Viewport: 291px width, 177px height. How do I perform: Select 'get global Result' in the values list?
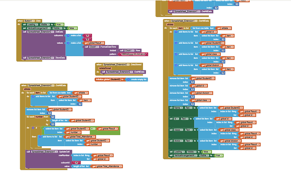[x=94, y=43]
